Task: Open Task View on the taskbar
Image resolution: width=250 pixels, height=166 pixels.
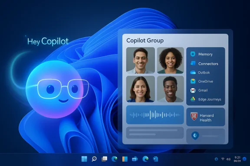Action: pos(105,159)
